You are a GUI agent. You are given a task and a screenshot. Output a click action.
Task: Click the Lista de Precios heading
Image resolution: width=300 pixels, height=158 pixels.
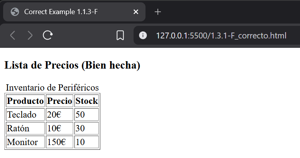pos(72,65)
